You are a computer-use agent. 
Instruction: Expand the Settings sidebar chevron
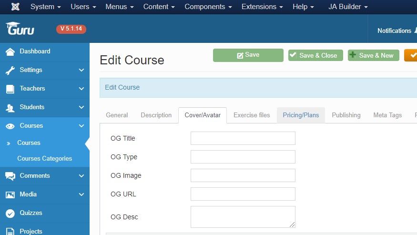(81, 70)
